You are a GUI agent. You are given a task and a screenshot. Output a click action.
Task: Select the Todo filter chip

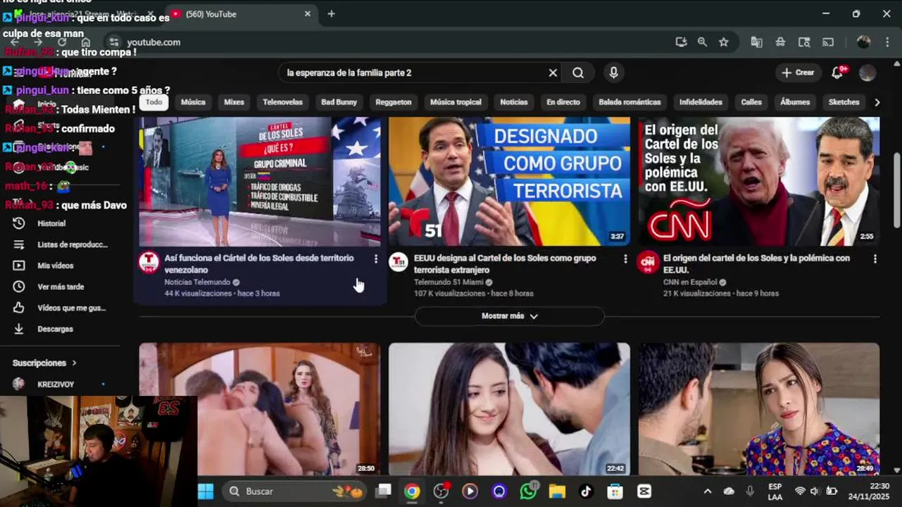point(154,102)
